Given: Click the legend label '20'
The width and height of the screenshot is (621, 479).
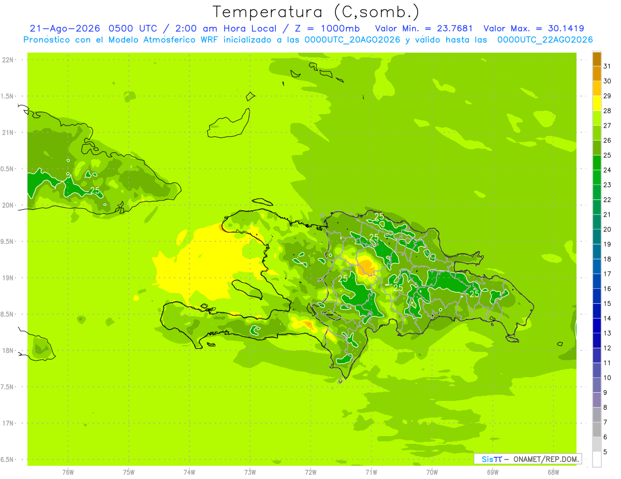Looking at the screenshot, I should [607, 229].
